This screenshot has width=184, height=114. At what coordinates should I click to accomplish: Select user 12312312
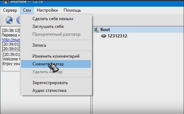(117, 36)
